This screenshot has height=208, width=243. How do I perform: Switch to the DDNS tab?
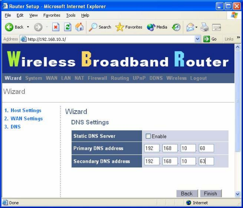point(156,78)
